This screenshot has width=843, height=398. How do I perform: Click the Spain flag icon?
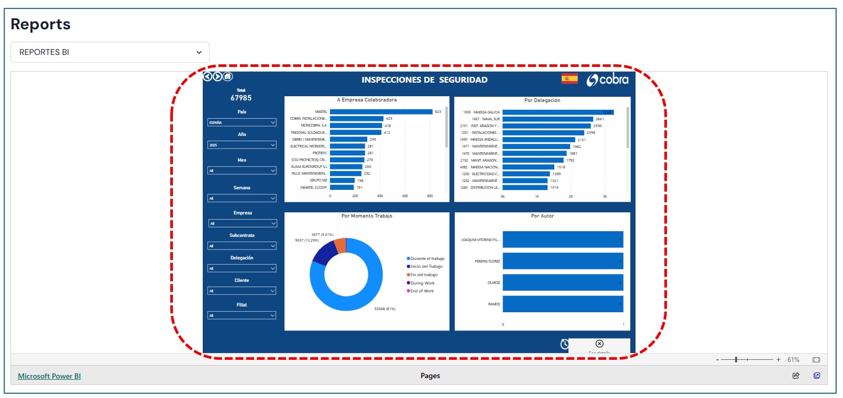click(569, 79)
